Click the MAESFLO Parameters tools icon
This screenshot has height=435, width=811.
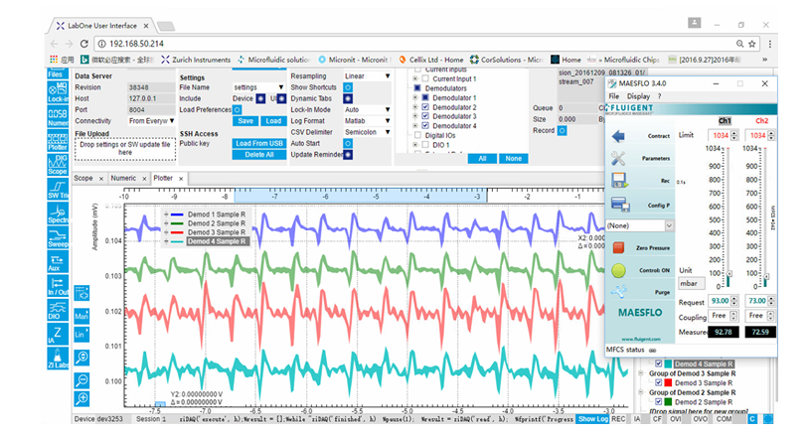(619, 159)
